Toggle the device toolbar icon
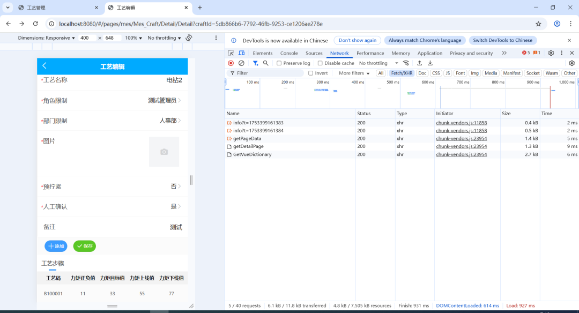 point(241,53)
